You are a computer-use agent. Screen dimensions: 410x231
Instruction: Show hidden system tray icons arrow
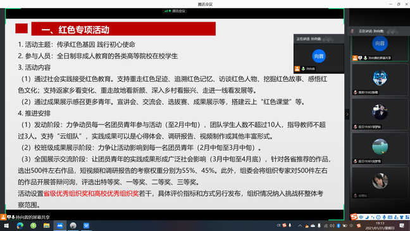pyautogui.click(x=300, y=225)
